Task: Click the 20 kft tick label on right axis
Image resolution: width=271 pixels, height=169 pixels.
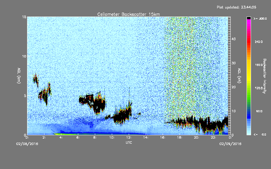Action: click(233, 87)
